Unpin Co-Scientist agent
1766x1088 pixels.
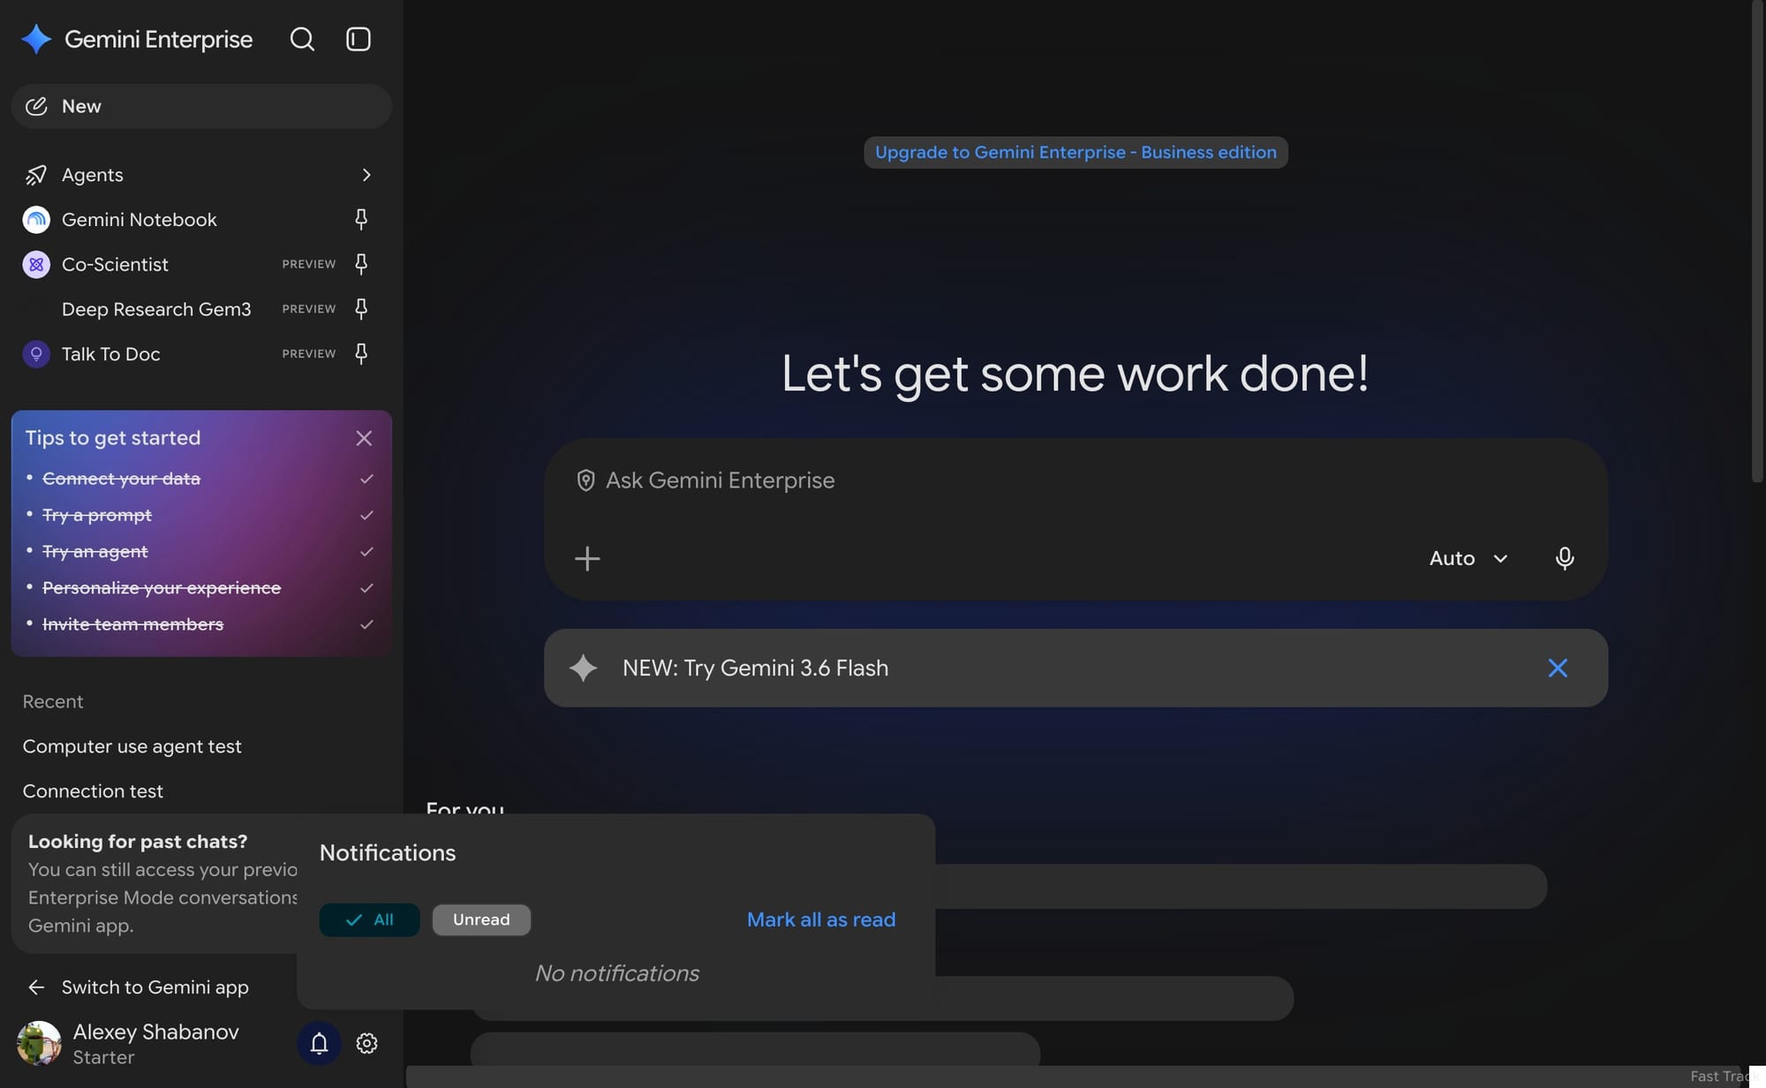(x=361, y=263)
